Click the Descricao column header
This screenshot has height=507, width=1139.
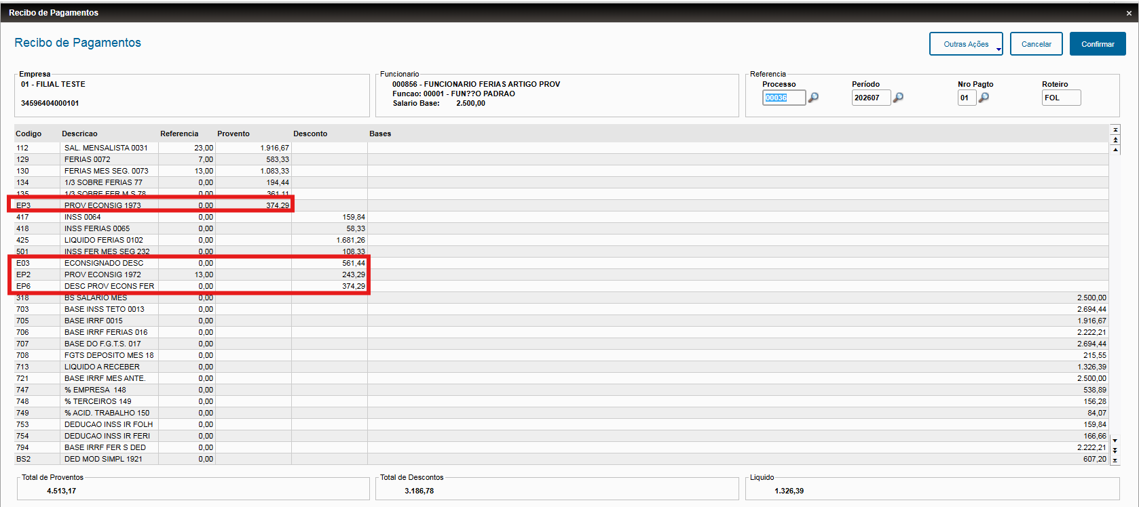click(79, 134)
